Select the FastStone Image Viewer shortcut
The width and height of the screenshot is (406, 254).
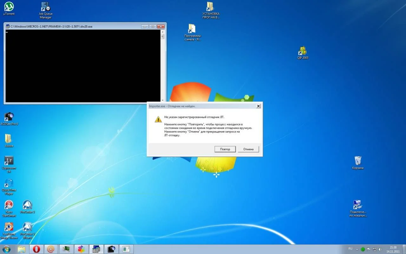(x=9, y=231)
